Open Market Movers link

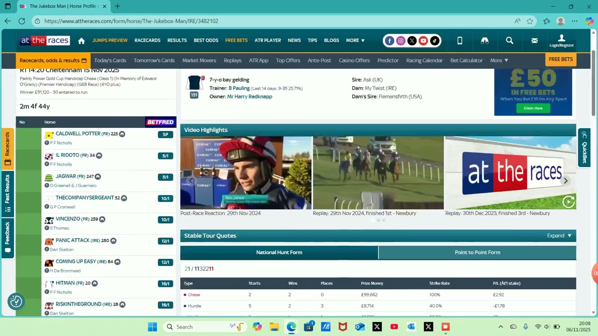pyautogui.click(x=199, y=60)
